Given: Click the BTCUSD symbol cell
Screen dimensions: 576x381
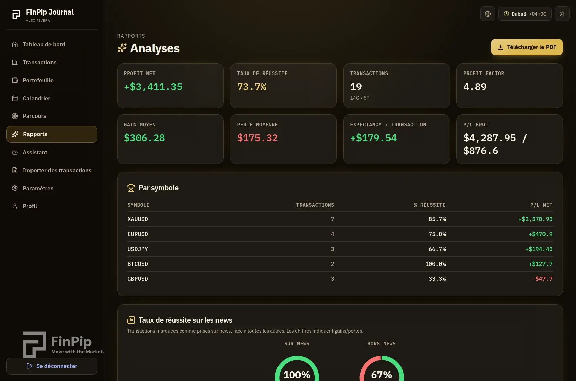Looking at the screenshot, I should [138, 264].
